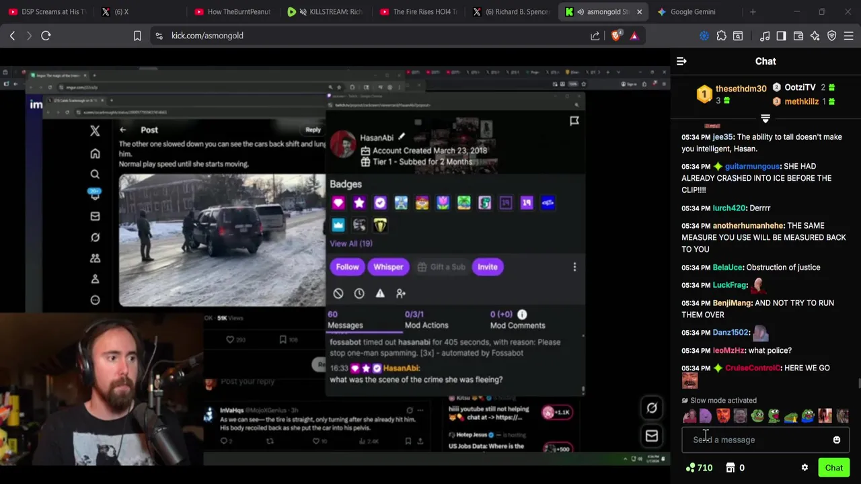The width and height of the screenshot is (861, 484).
Task: Share this page from address bar
Action: point(595,36)
